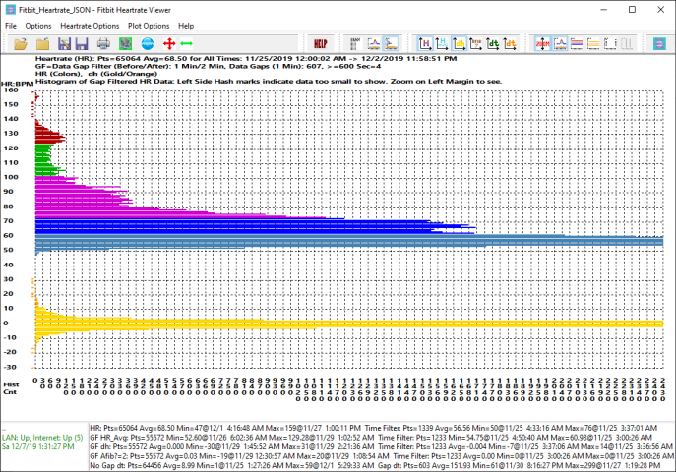Toggle the orange dt plot button
The image size is (676, 472).
click(510, 44)
